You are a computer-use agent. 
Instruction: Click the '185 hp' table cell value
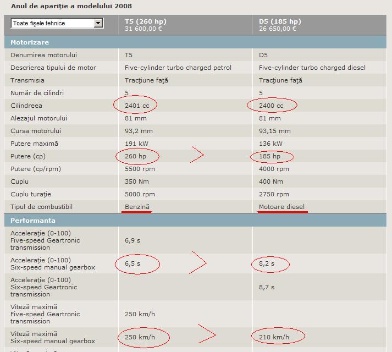[270, 156]
